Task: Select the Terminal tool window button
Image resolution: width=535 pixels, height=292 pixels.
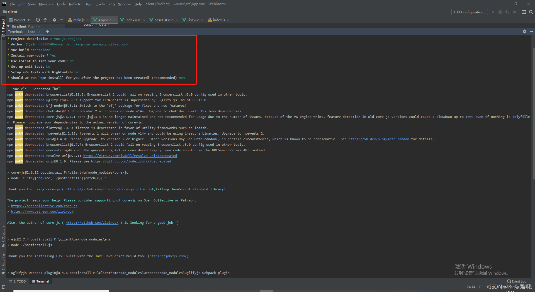Action: tap(41, 281)
